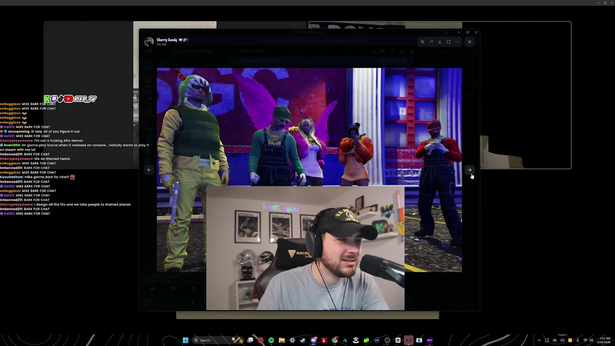The height and width of the screenshot is (346, 615).
Task: Click the taskbar Search box
Action: [x=218, y=340]
